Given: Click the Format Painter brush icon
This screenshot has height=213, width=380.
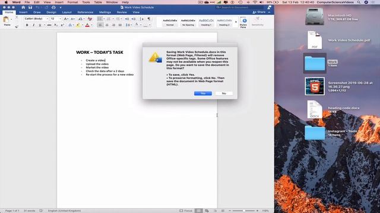Looking at the screenshot, I should click(17, 26).
